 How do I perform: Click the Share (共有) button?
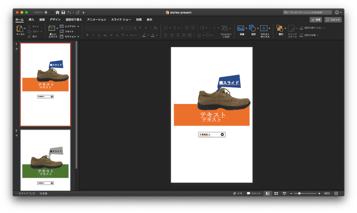coord(316,20)
